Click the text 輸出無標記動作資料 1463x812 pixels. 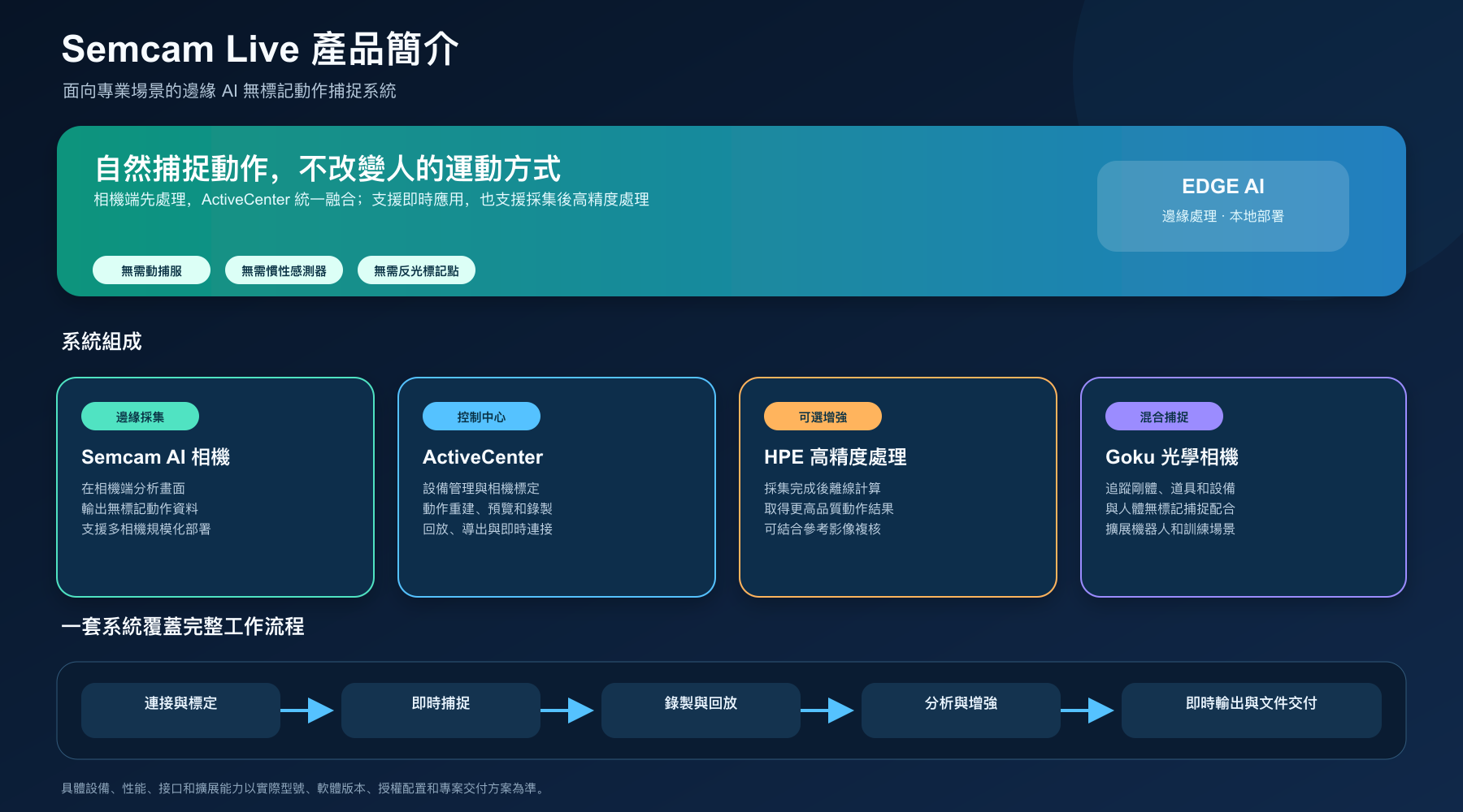[x=140, y=508]
